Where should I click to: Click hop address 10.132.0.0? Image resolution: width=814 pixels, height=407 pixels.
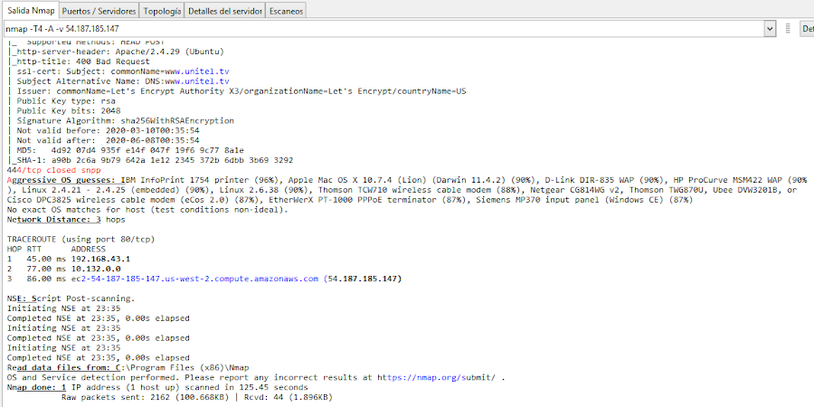96,269
